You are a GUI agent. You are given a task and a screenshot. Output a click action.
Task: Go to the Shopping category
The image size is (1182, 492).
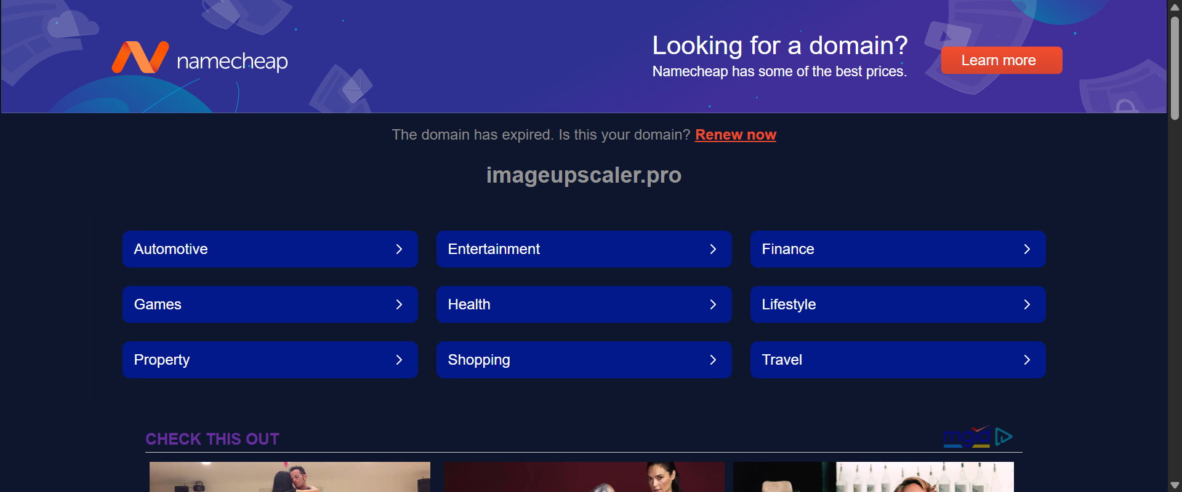(x=584, y=360)
